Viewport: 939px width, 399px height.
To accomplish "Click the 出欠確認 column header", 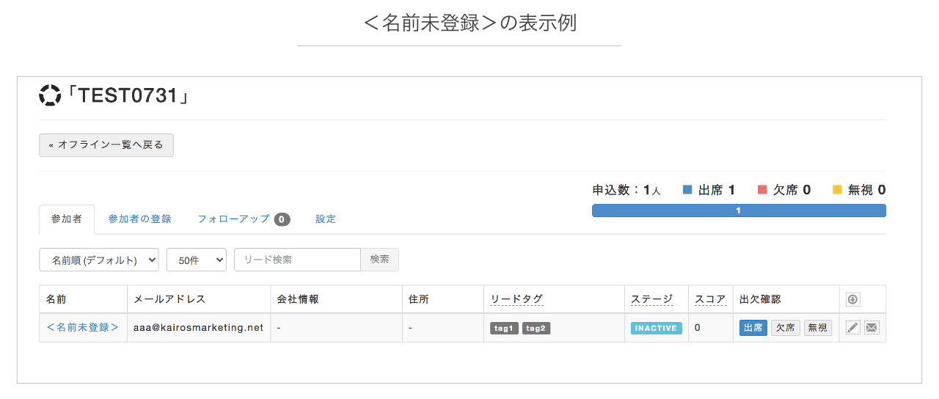I will point(761,299).
